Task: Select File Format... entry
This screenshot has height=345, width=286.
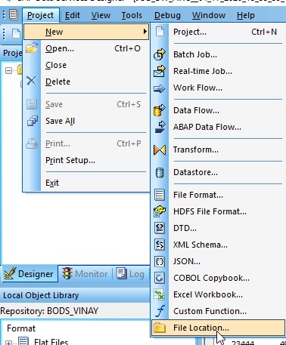Action: (218, 195)
